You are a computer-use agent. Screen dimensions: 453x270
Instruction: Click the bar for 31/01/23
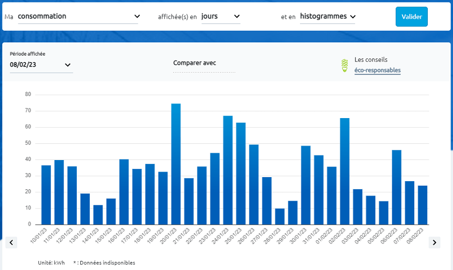(x=319, y=190)
